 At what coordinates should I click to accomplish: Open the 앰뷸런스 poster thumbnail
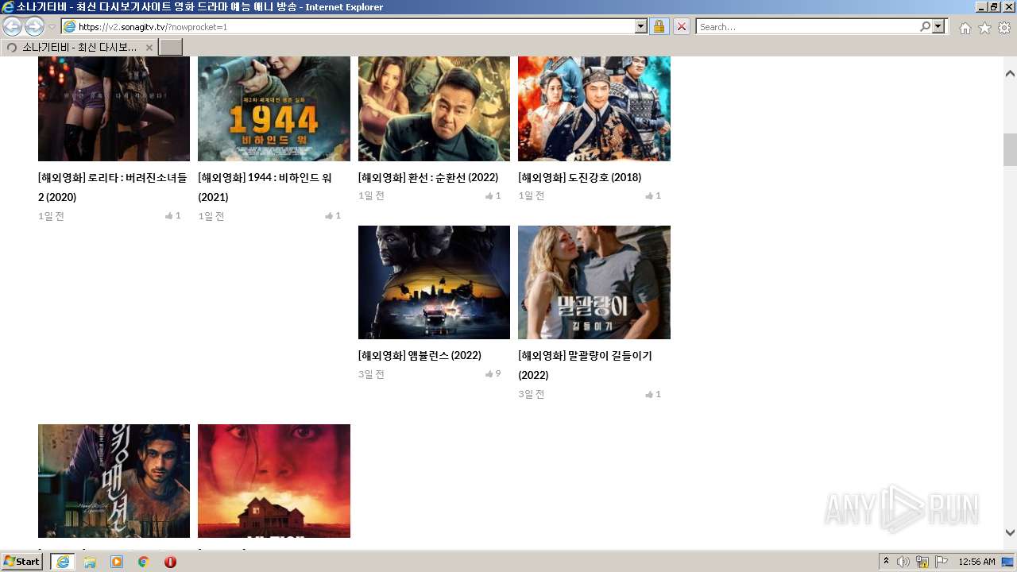[x=434, y=282]
